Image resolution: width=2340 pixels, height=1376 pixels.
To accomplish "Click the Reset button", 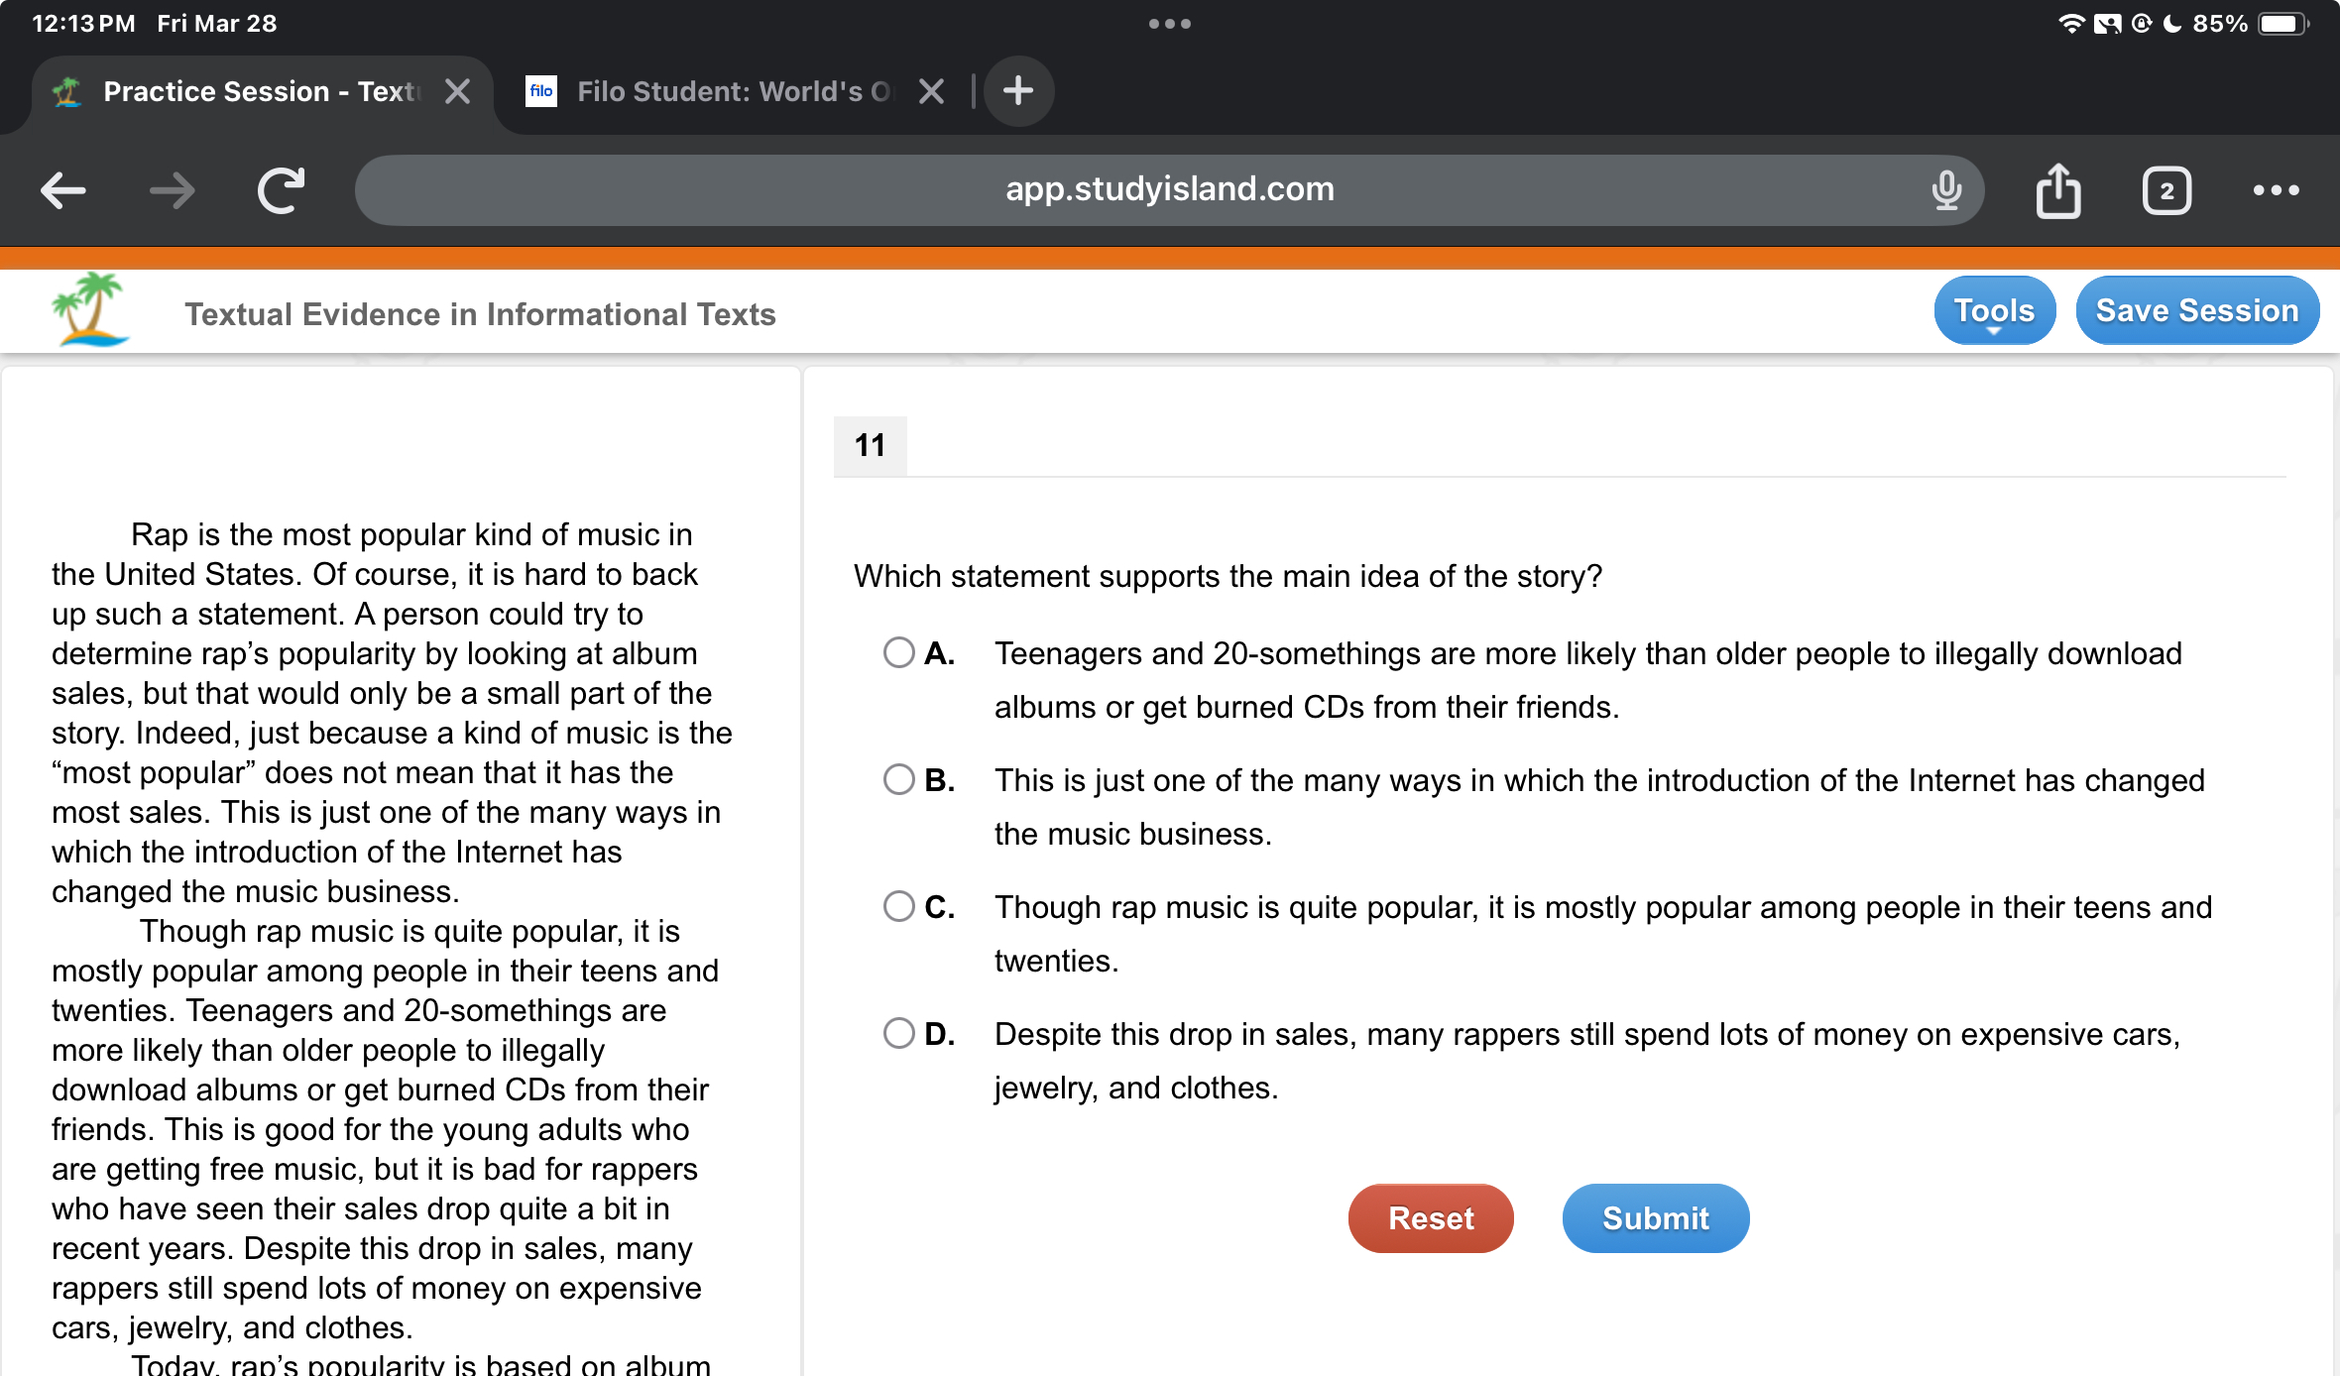I will click(1431, 1218).
